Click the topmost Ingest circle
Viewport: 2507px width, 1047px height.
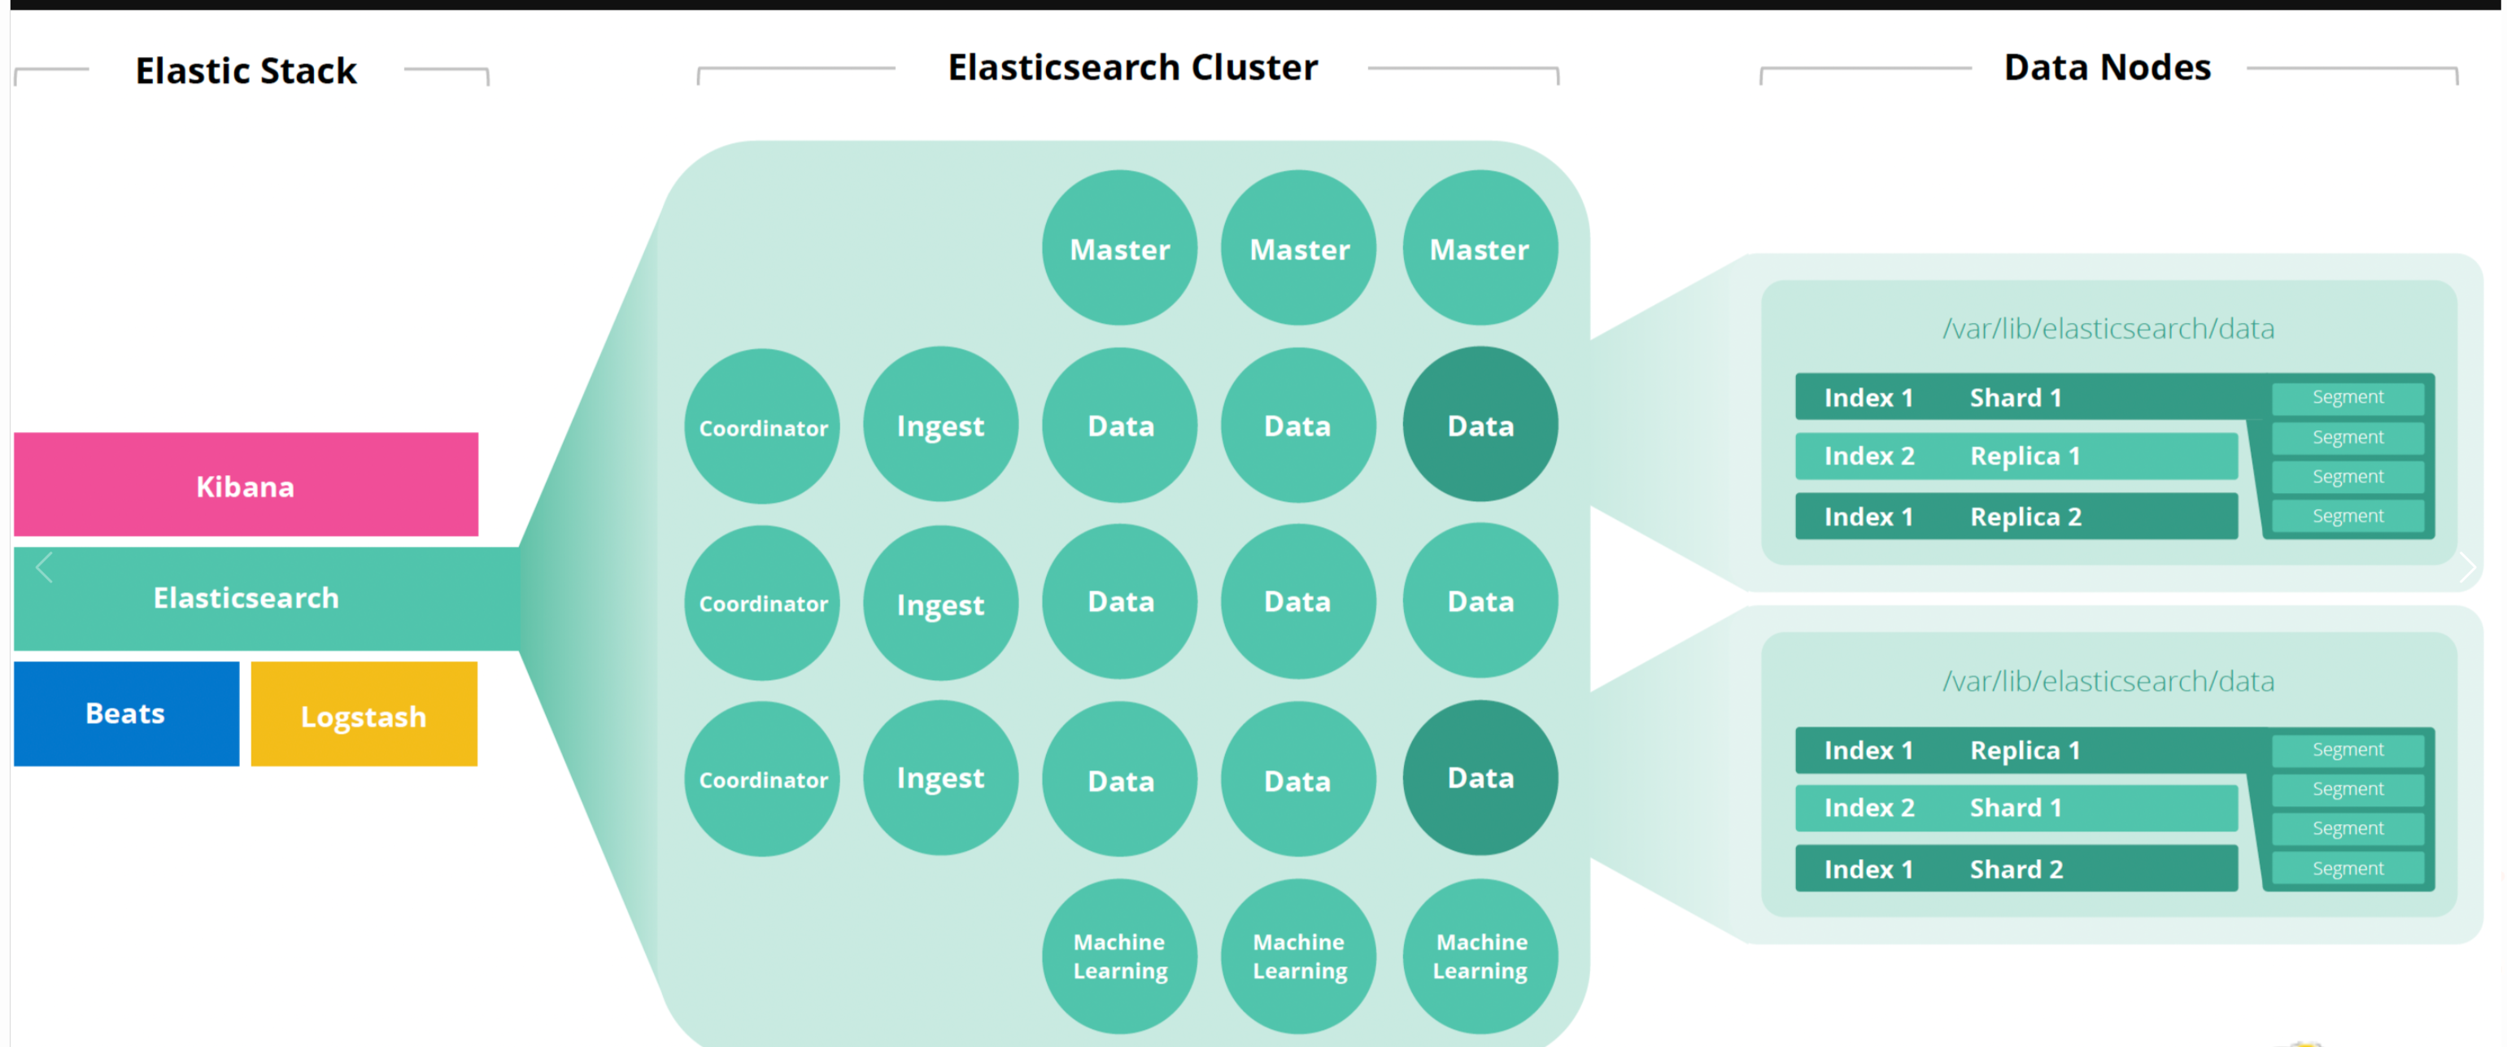(x=941, y=424)
